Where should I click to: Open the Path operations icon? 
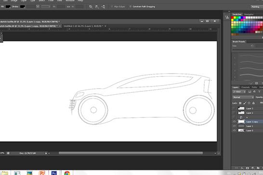tap(91, 7)
